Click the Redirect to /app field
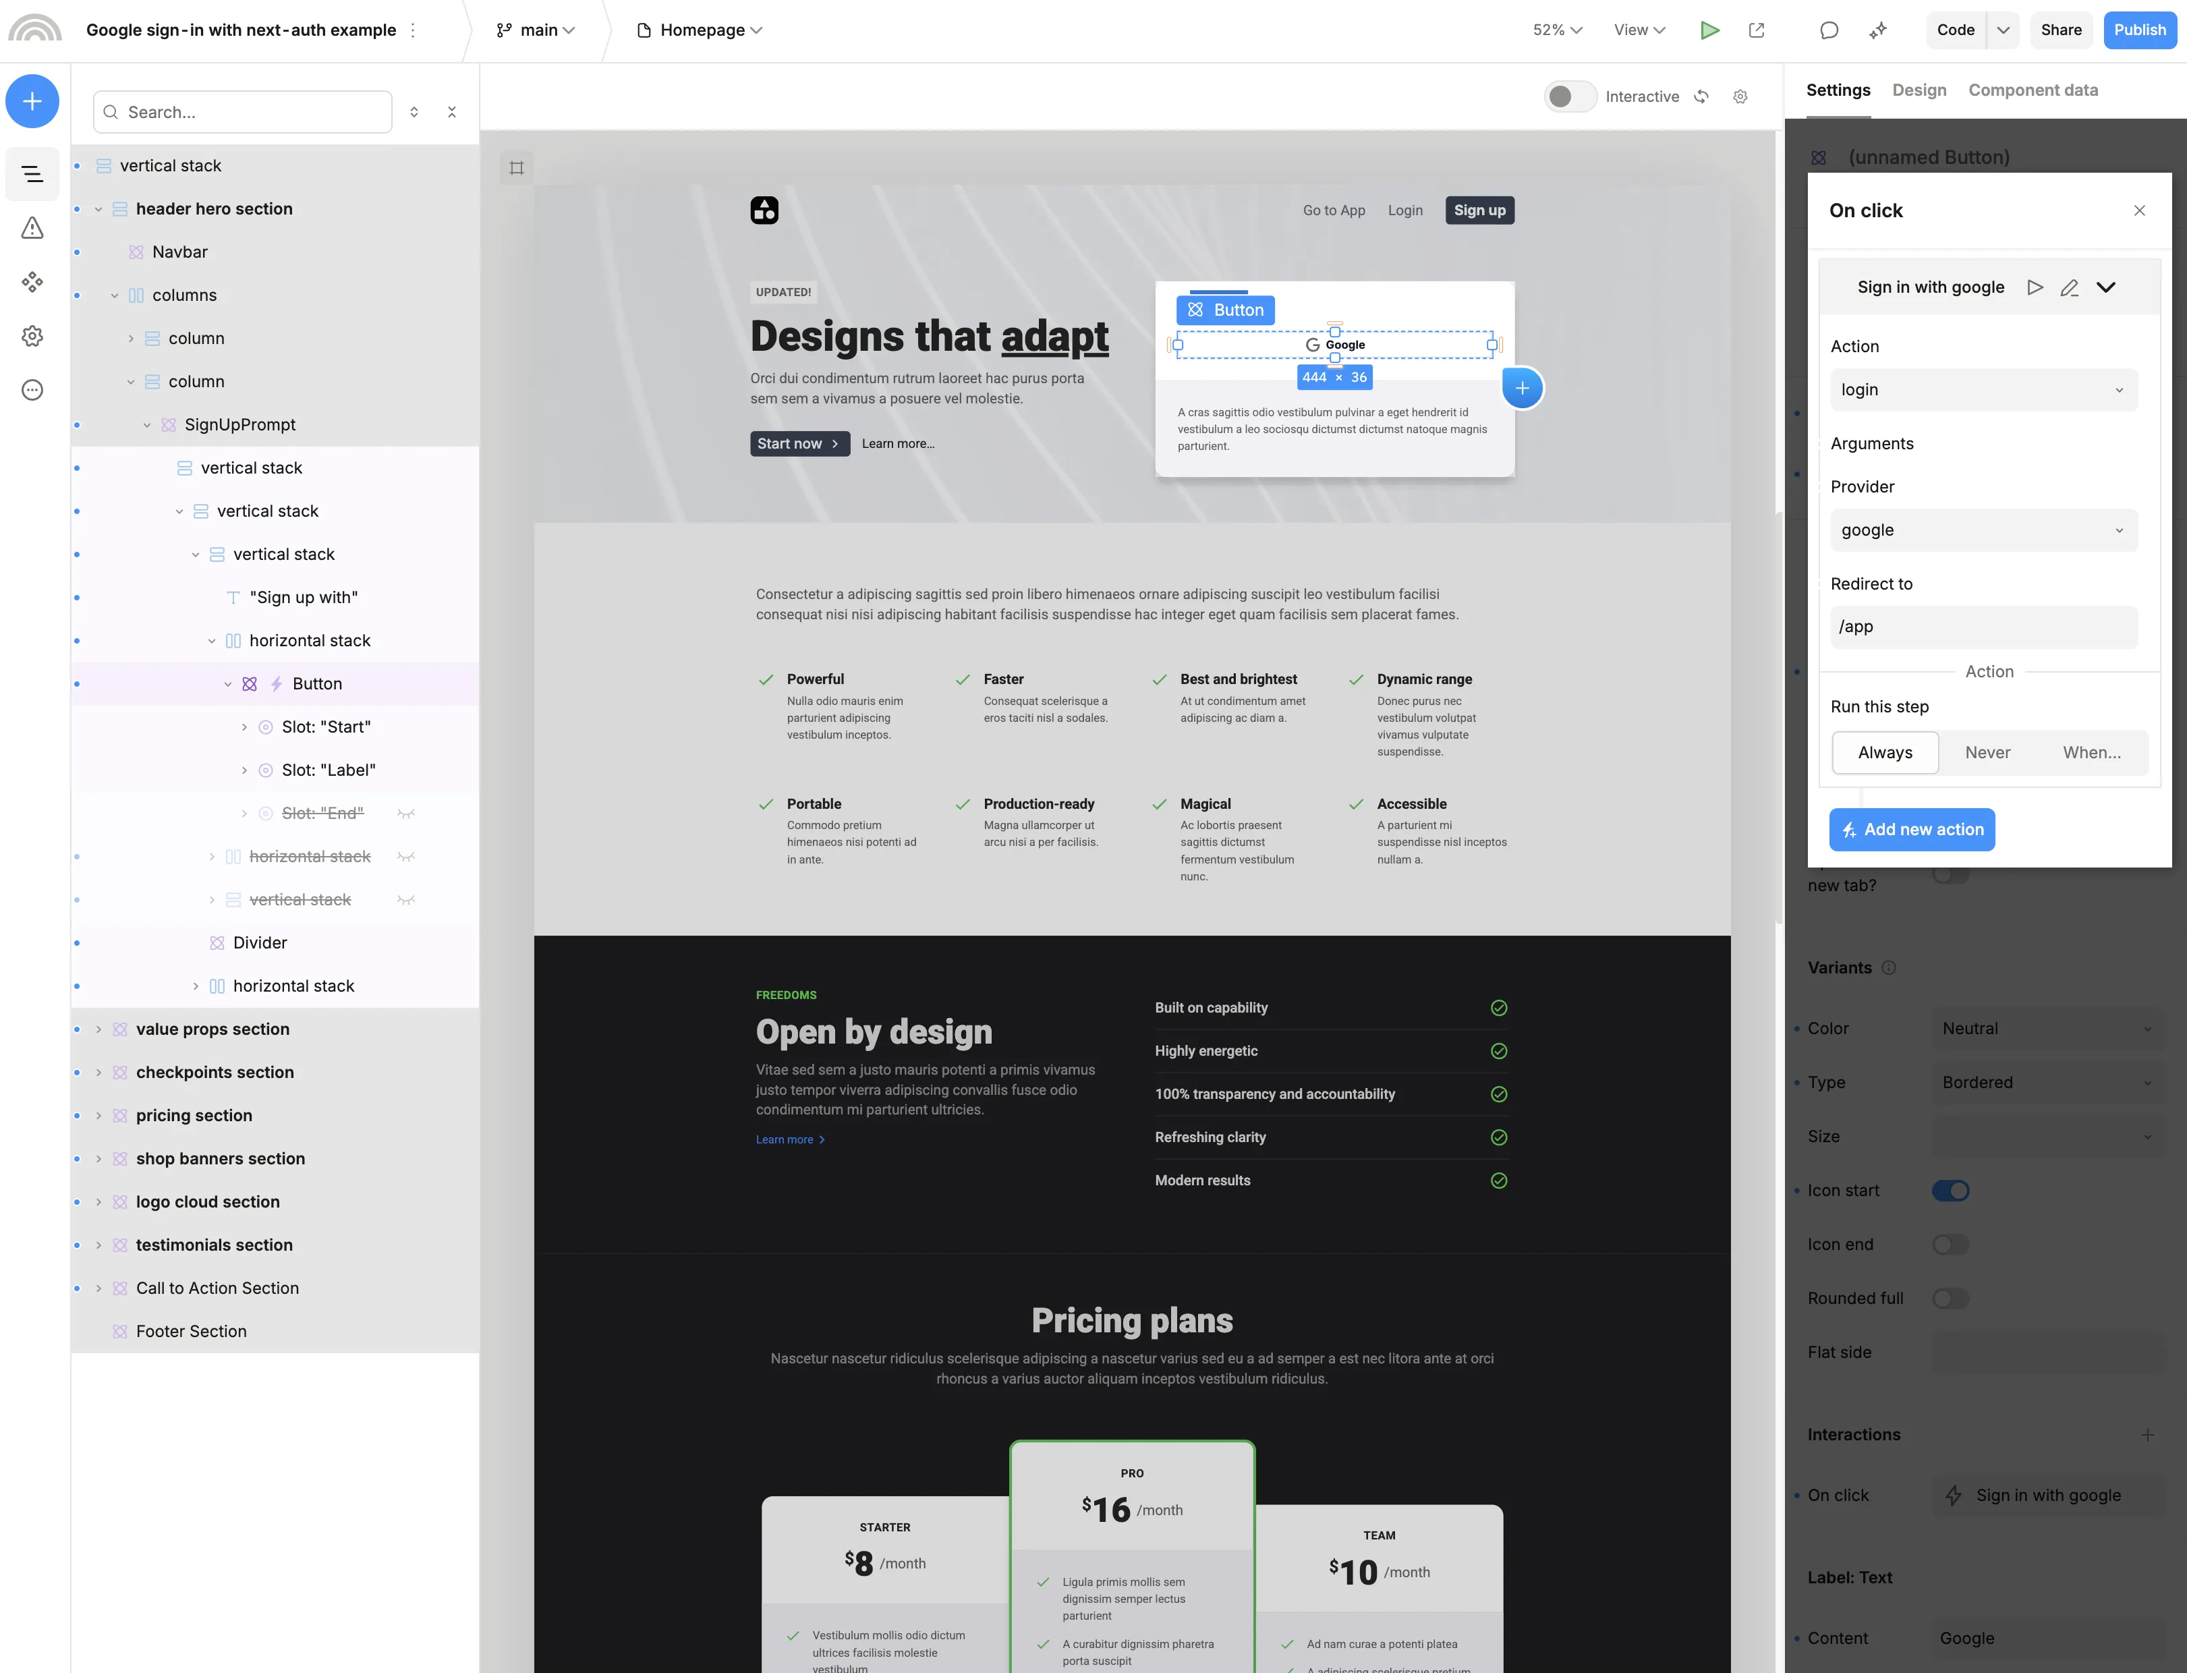Image resolution: width=2187 pixels, height=1673 pixels. [1983, 627]
